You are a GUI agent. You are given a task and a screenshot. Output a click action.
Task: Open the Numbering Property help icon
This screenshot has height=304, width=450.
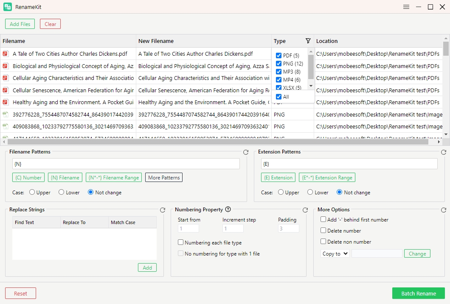[228, 210]
